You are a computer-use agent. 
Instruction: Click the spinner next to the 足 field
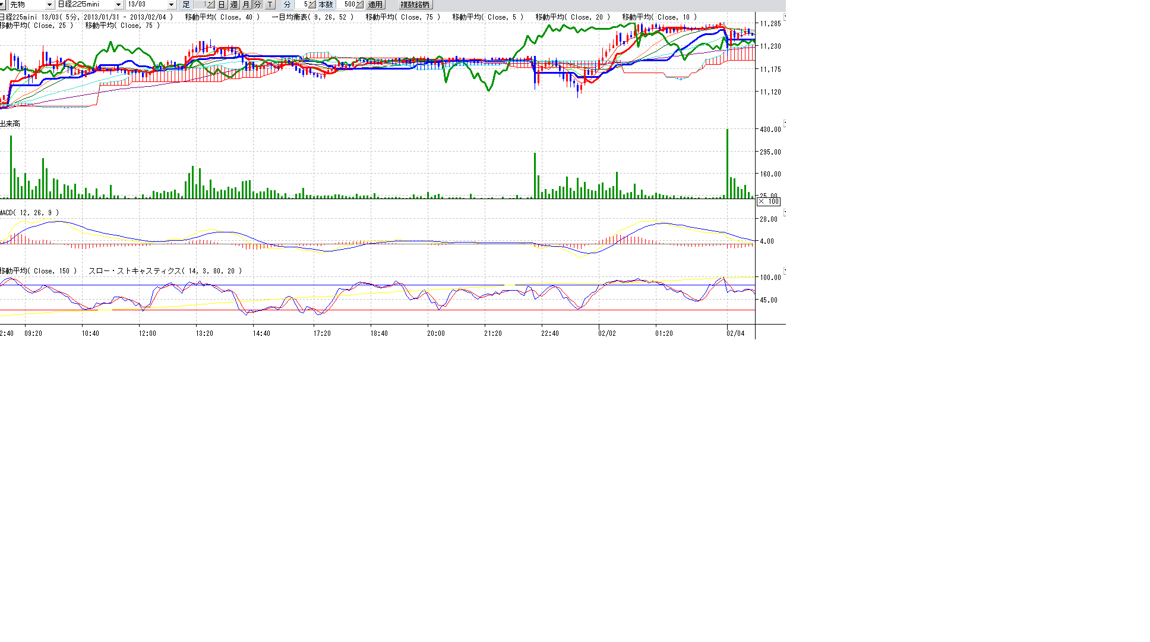(x=210, y=5)
